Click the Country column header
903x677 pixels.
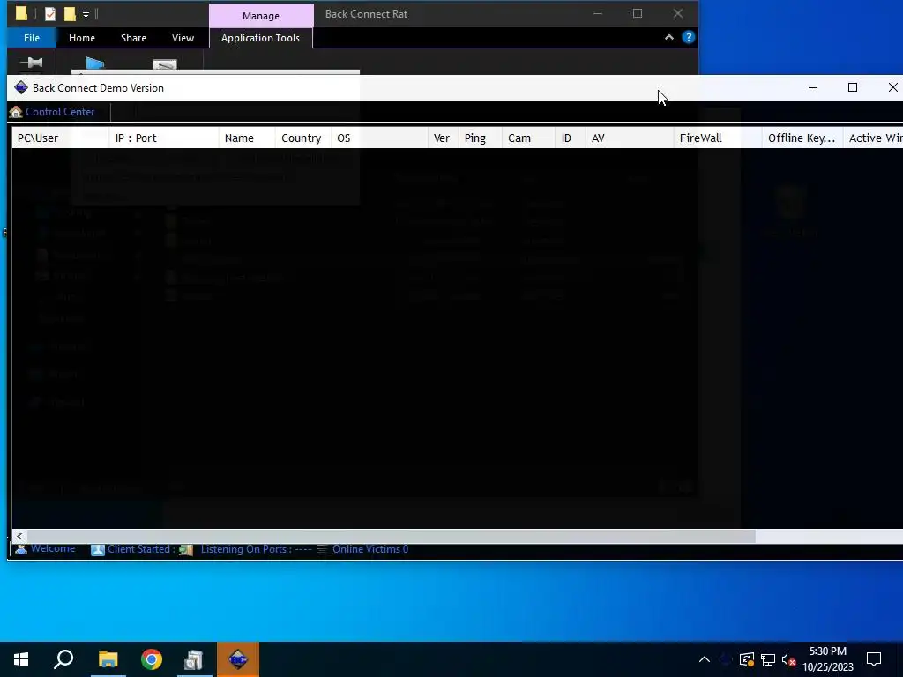(303, 138)
